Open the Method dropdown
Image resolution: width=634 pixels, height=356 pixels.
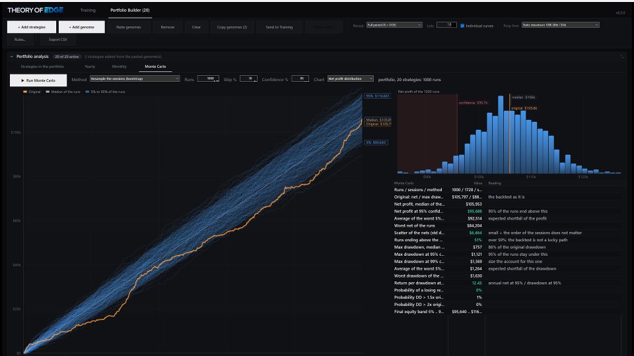pos(135,78)
